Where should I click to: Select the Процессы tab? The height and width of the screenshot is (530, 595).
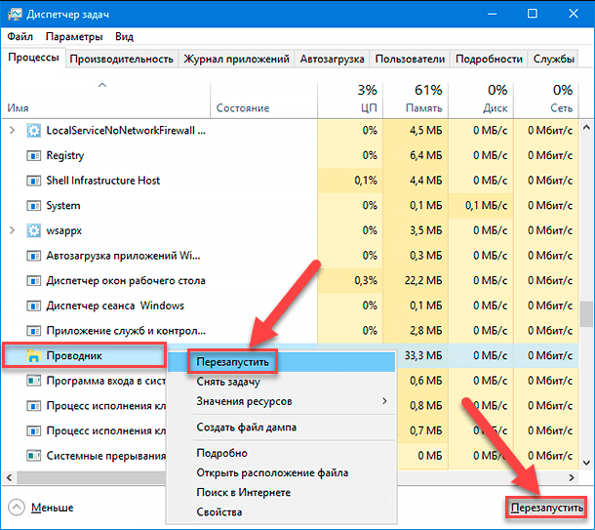click(33, 58)
